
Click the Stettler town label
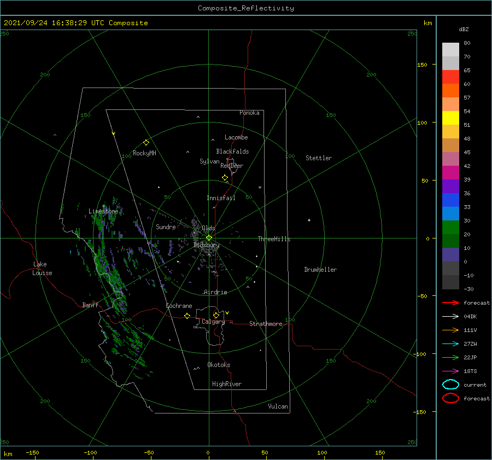[x=319, y=158]
